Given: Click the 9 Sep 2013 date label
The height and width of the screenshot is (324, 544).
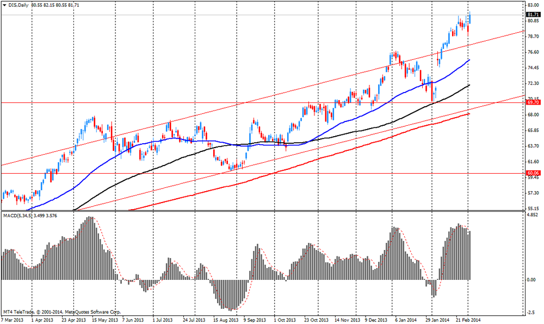Looking at the screenshot, I should click(x=255, y=320).
